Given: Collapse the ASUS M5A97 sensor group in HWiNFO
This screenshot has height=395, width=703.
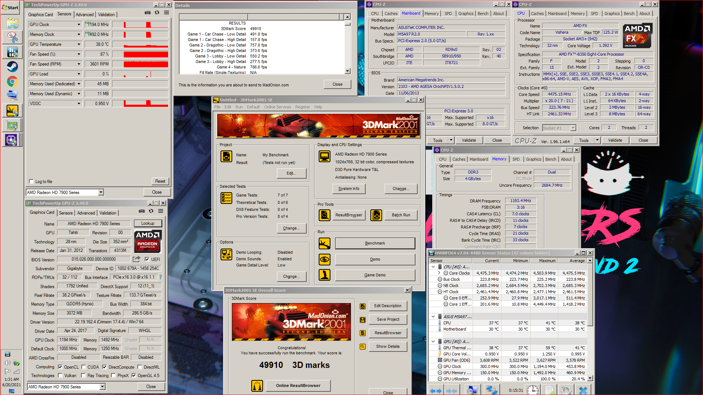Looking at the screenshot, I should click(x=433, y=317).
